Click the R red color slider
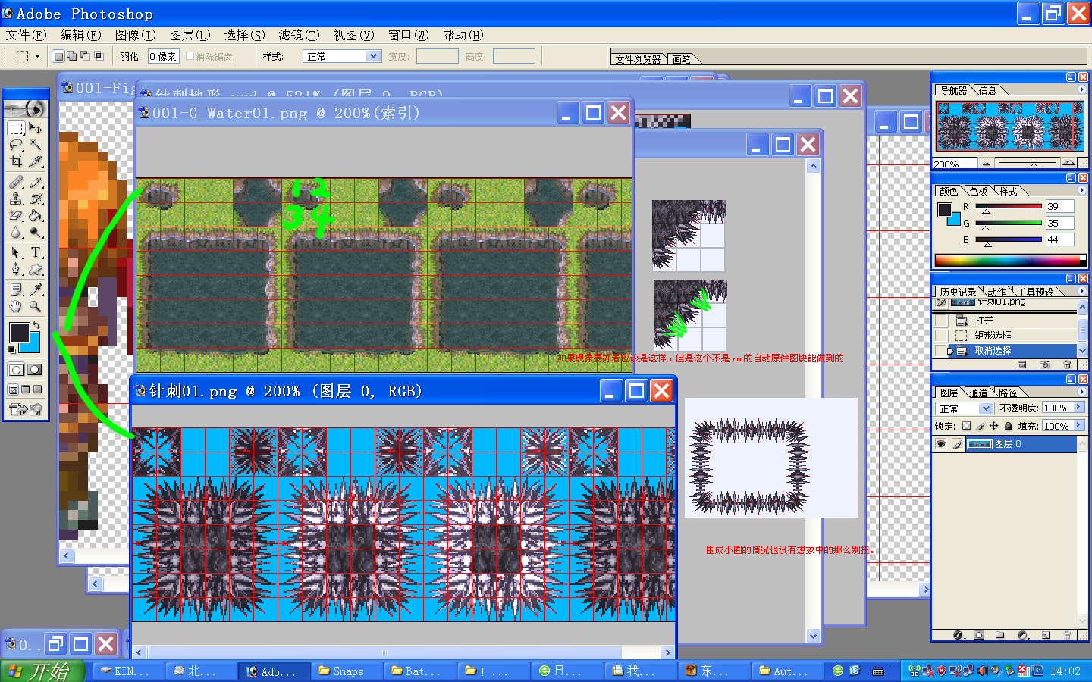This screenshot has height=682, width=1092. coord(1009,206)
